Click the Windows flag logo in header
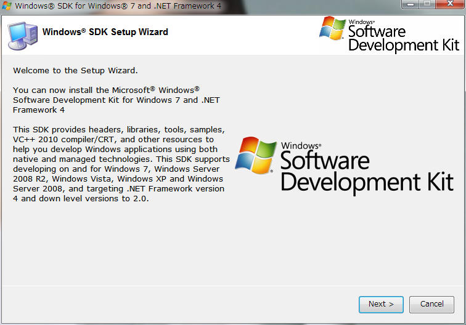Image resolution: width=466 pixels, height=325 pixels. point(332,28)
